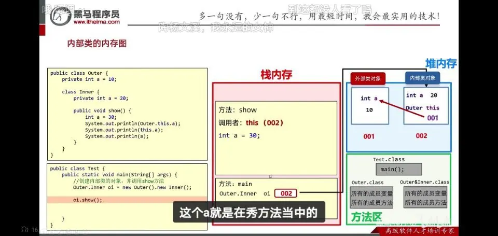
Task: Click 'Outer this' in the inner object
Action: [422, 108]
